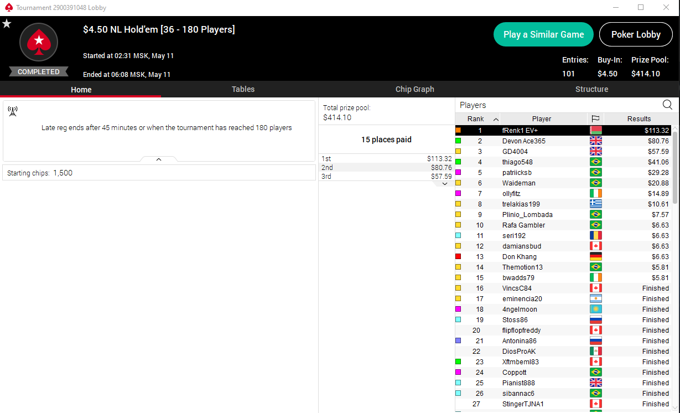Click the Brazil flag for thiago548
The height and width of the screenshot is (413, 680).
click(595, 162)
